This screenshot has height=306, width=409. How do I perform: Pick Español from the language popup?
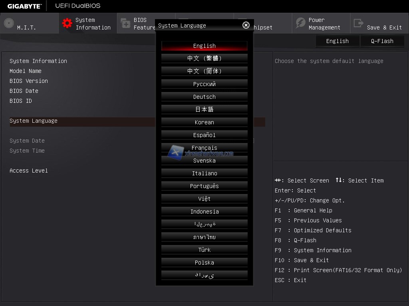coord(204,135)
